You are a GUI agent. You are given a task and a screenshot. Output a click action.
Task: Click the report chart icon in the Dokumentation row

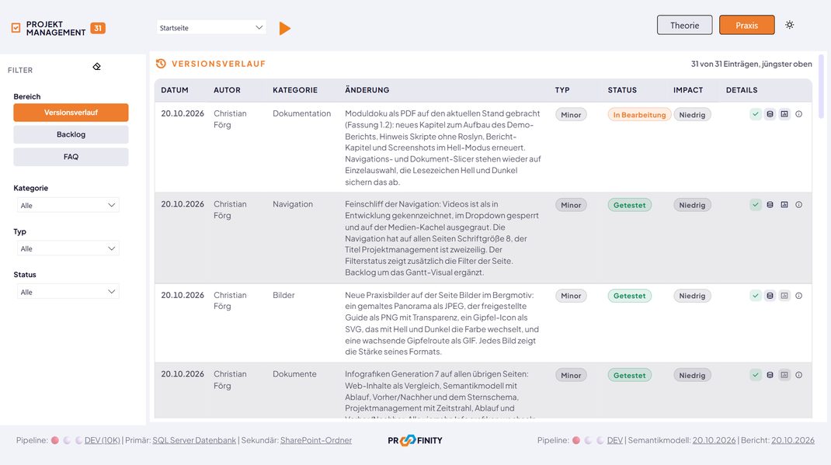(x=784, y=114)
